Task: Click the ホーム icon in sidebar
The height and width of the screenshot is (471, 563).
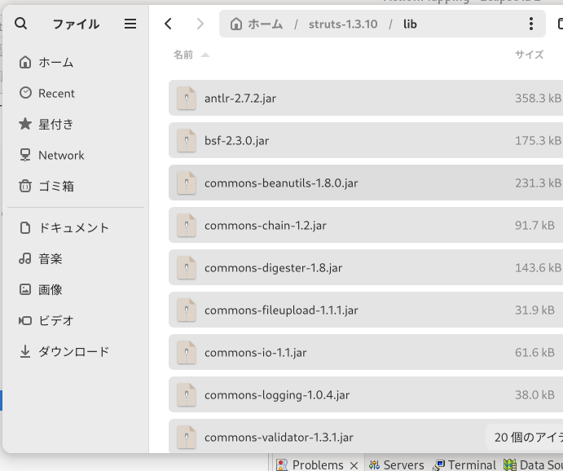Action: [25, 62]
